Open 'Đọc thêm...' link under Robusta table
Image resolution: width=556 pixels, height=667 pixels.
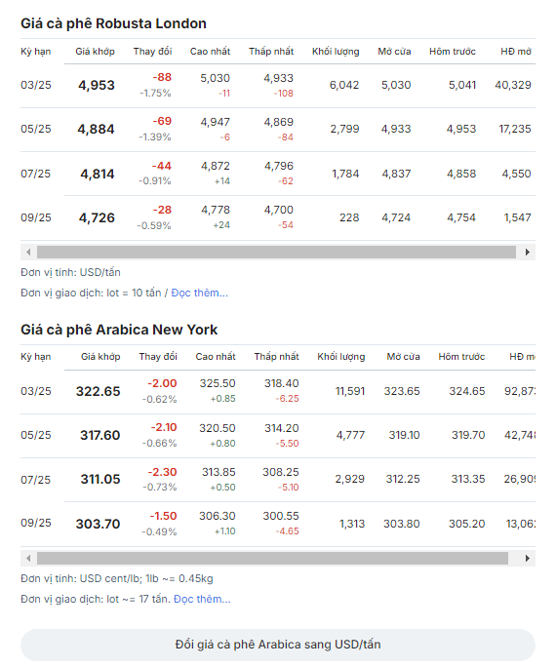coord(200,293)
